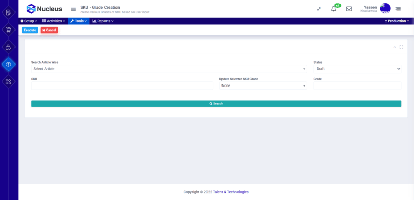414x200 pixels.
Task: Collapse the search panel with the chevron
Action: point(395,47)
